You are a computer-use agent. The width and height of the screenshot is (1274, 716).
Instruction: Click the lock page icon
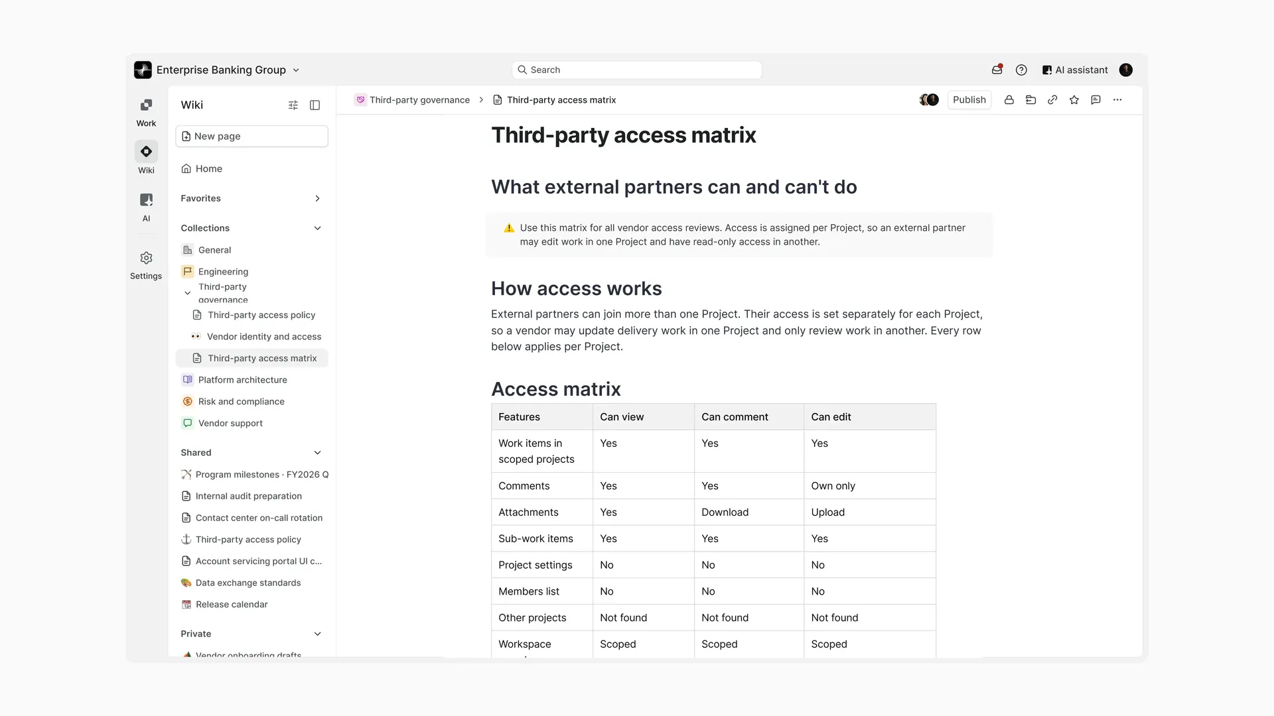[x=1009, y=100]
